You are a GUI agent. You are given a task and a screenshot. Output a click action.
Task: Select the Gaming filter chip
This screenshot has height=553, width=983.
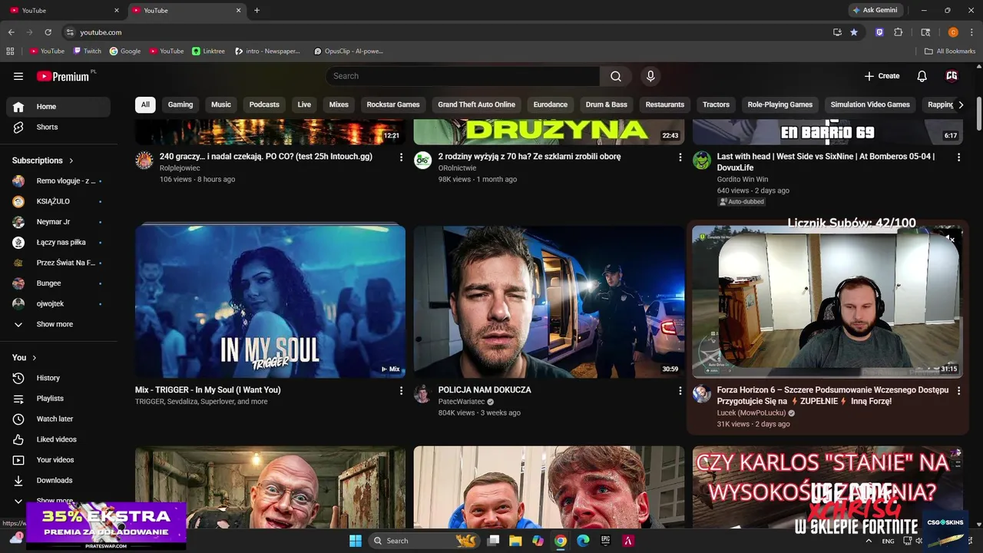coord(180,104)
